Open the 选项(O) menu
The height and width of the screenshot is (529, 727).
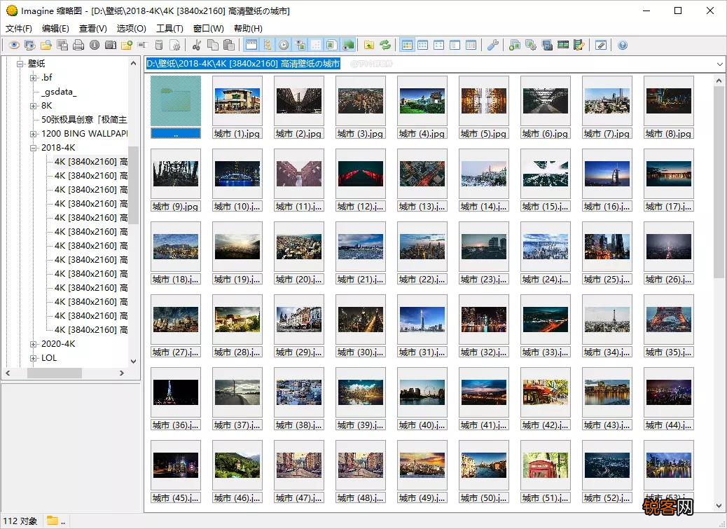click(x=131, y=28)
